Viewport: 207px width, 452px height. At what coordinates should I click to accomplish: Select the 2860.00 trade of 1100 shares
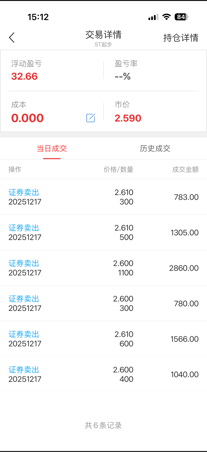pos(103,268)
